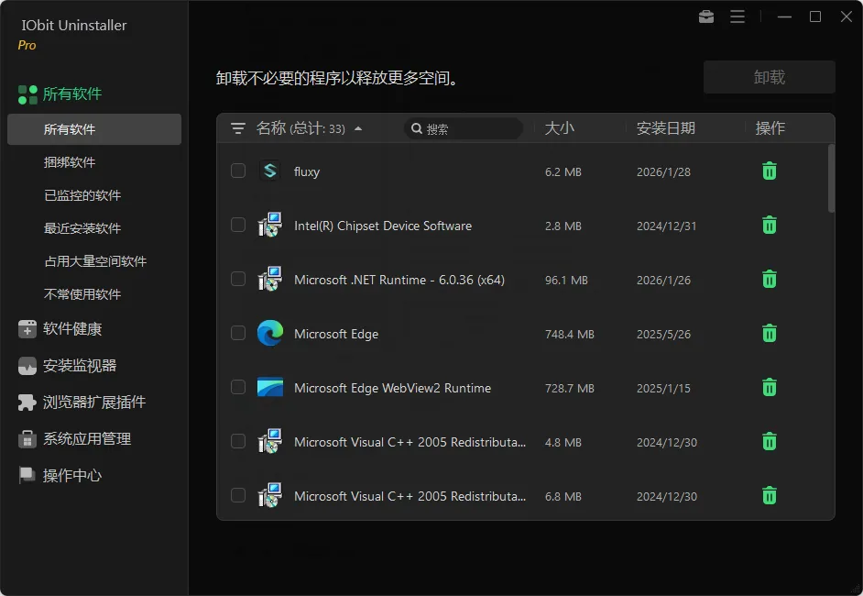This screenshot has width=863, height=596.
Task: Click trash icon for Intel(R) Chipset Device Software
Action: pos(770,226)
